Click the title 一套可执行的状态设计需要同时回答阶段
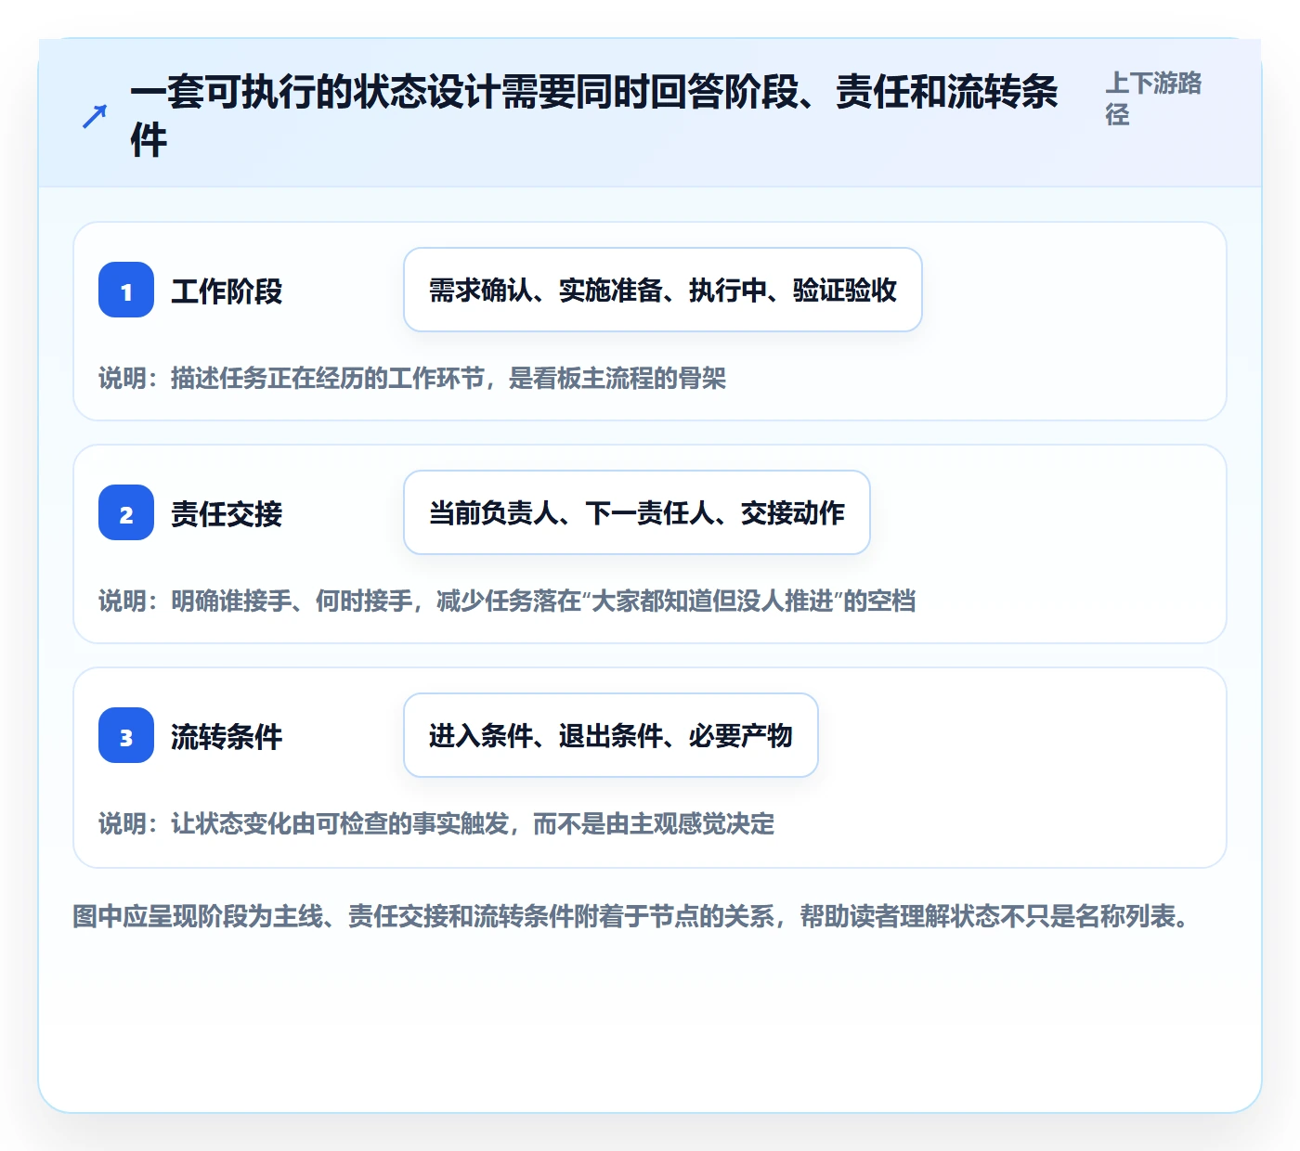1300x1151 pixels. point(594,116)
